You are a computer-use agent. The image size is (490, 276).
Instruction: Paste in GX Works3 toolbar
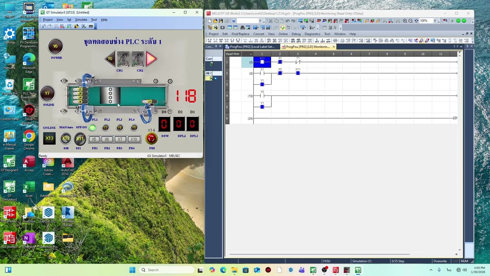coord(282,21)
